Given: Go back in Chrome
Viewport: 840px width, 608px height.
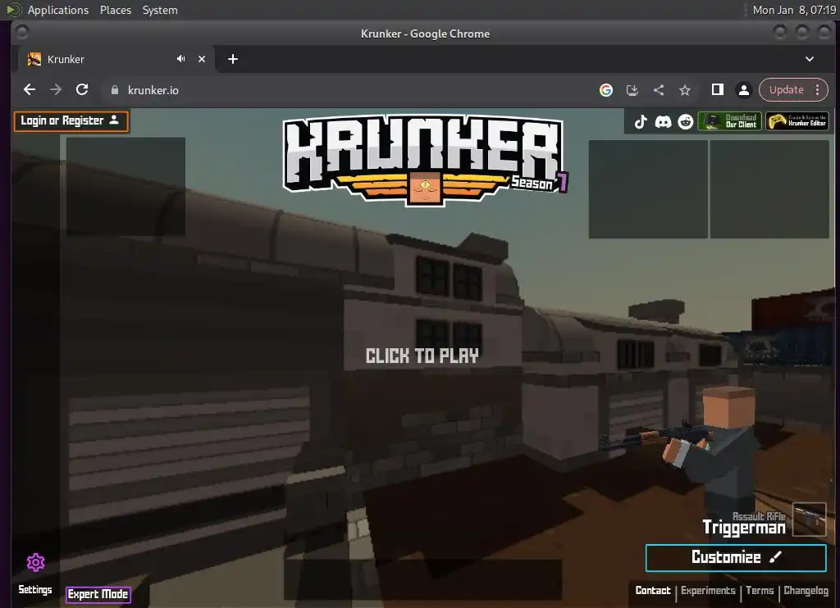Looking at the screenshot, I should (30, 89).
